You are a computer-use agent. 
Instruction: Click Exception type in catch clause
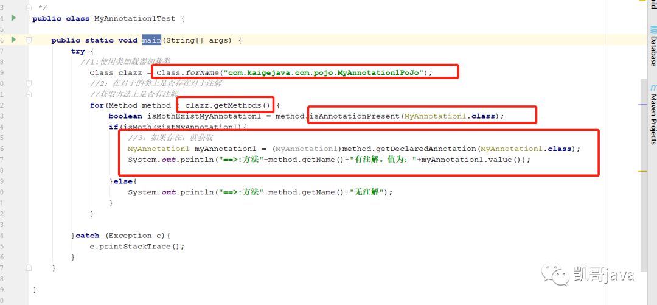129,236
